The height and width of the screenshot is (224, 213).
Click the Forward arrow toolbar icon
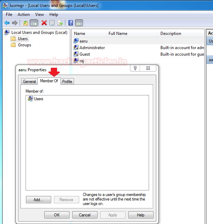[15, 23]
